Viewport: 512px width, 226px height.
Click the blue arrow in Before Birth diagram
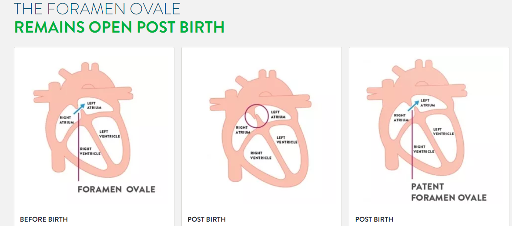coord(80,108)
